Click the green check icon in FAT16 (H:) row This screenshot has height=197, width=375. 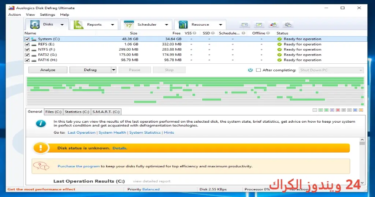pyautogui.click(x=279, y=60)
